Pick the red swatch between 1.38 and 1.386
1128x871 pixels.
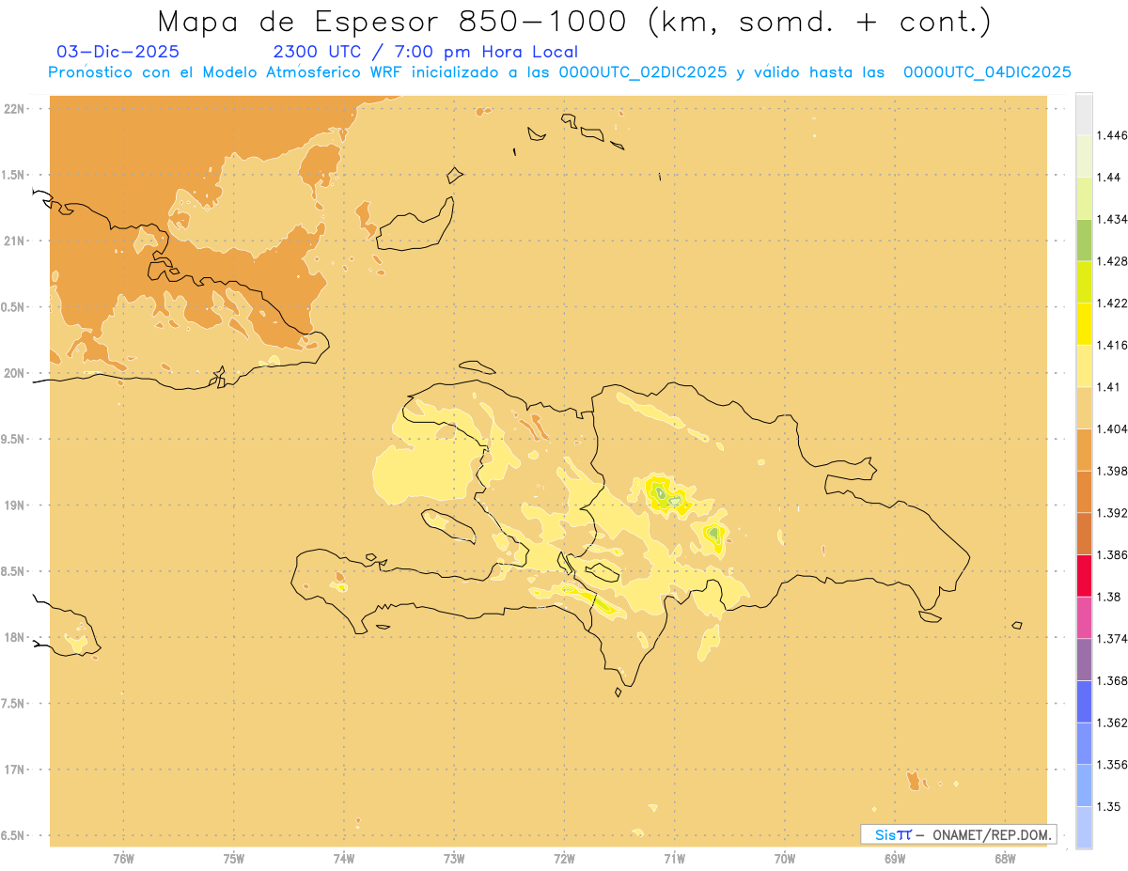tap(1084, 575)
